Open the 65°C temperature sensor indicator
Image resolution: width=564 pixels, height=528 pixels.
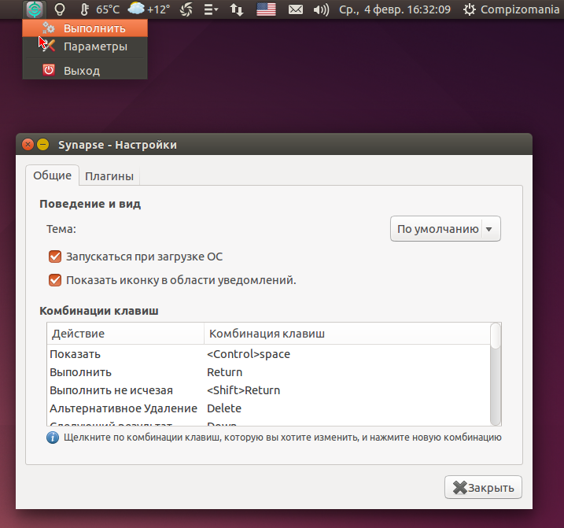pyautogui.click(x=100, y=9)
